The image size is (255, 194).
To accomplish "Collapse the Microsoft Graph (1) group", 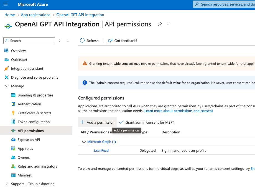I will (84, 141).
